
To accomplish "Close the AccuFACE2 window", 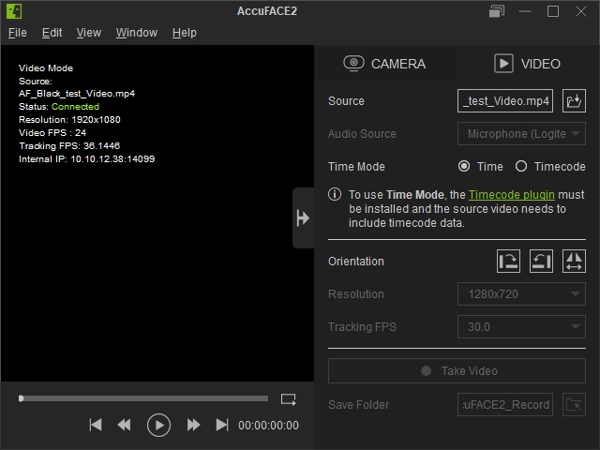I will pyautogui.click(x=581, y=11).
